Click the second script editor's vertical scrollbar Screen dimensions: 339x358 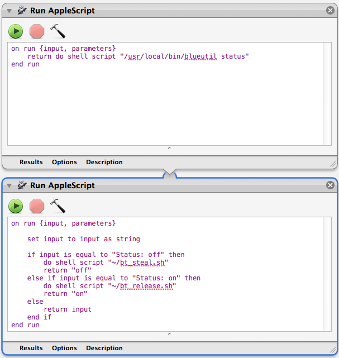[x=327, y=274]
